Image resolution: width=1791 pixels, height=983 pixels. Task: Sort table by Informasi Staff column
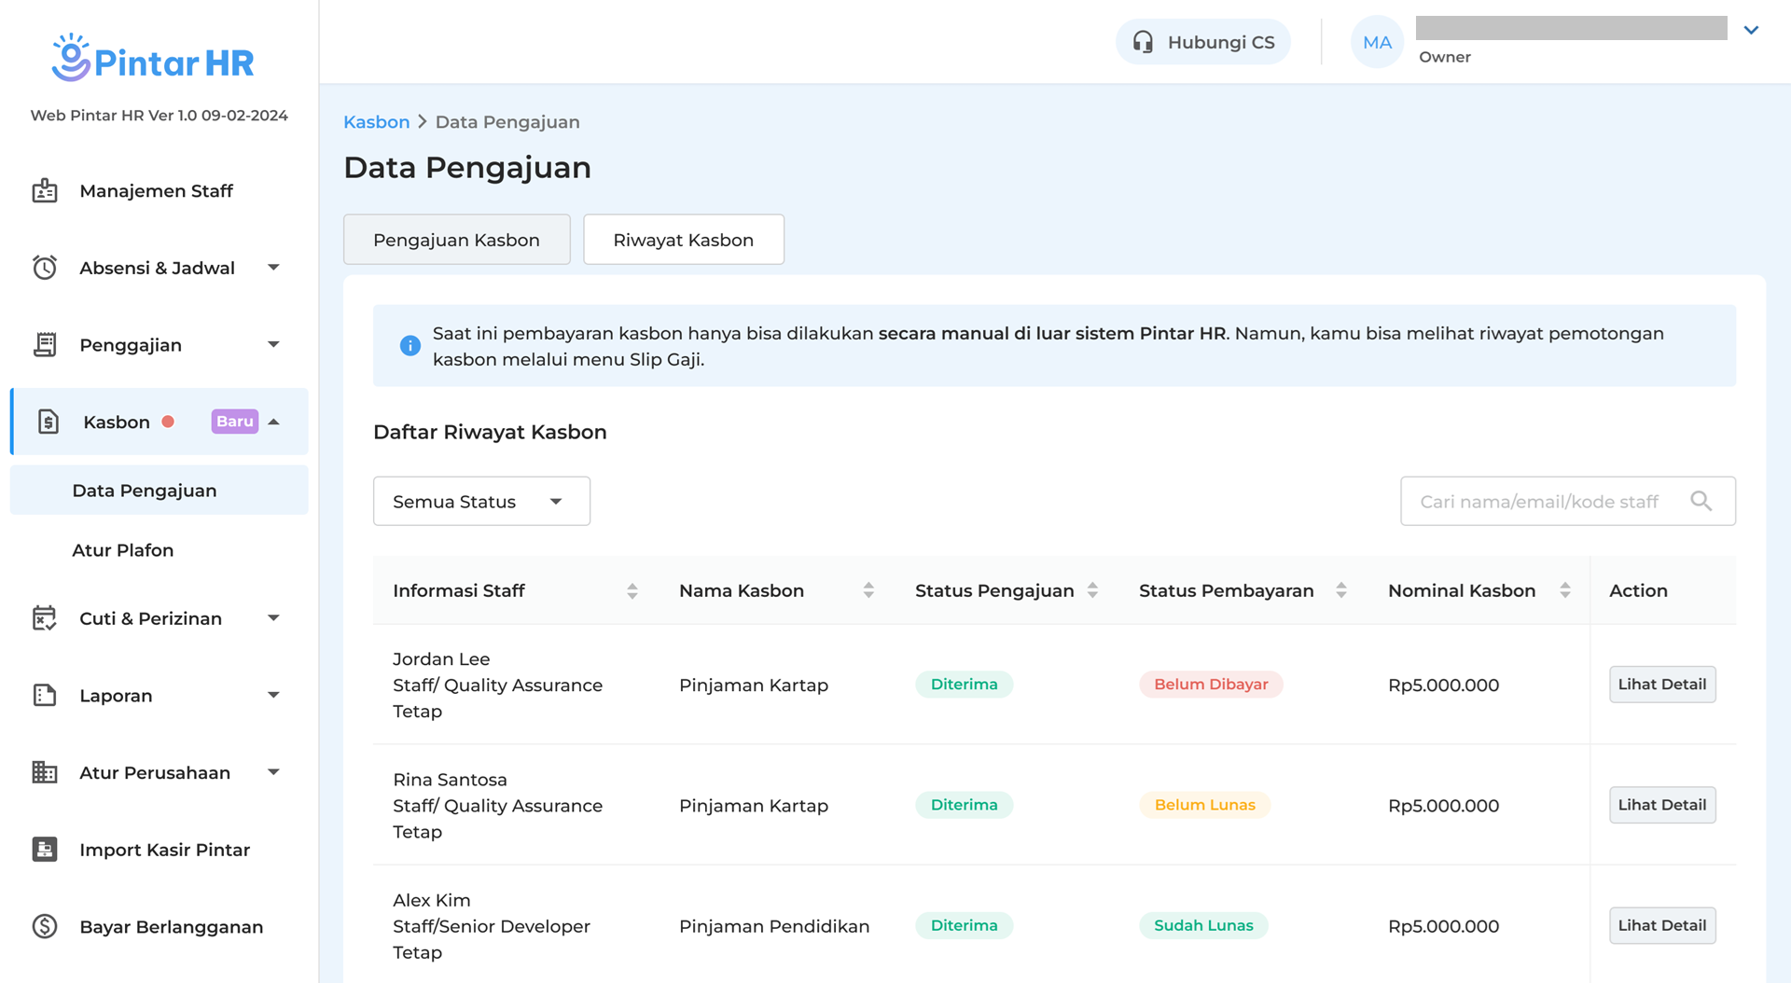(x=632, y=590)
